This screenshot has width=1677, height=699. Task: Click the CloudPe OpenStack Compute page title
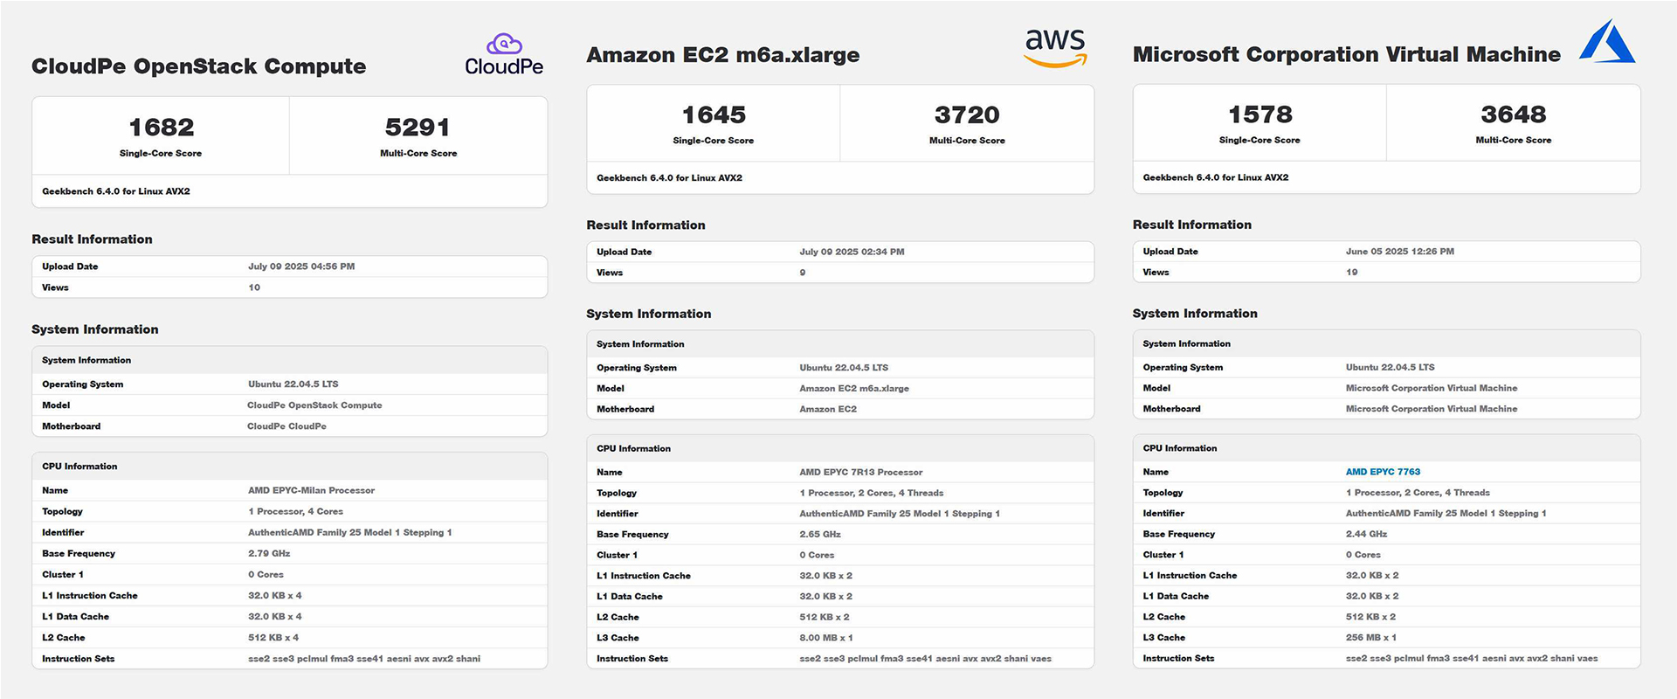click(198, 66)
